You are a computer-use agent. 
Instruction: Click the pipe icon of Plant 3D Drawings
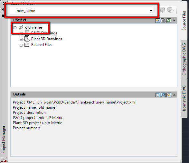[27, 39]
